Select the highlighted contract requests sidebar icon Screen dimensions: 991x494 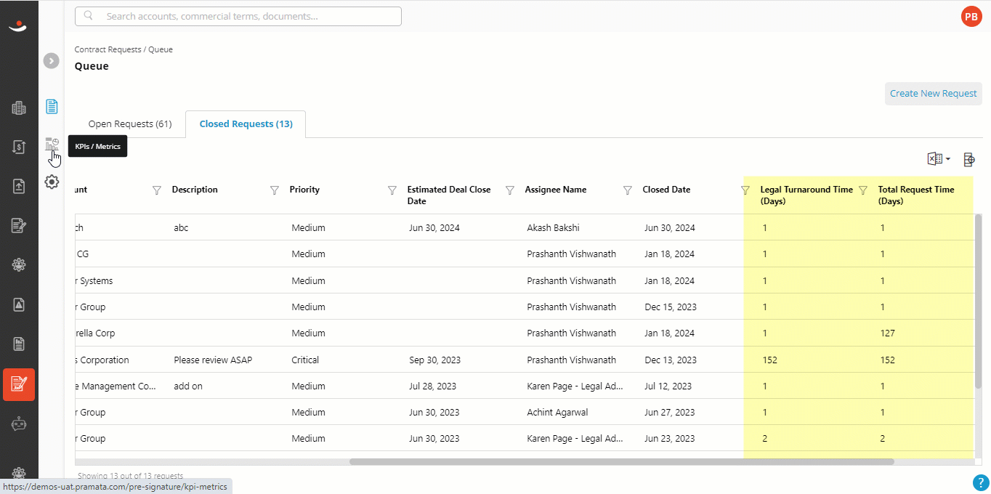tap(19, 384)
